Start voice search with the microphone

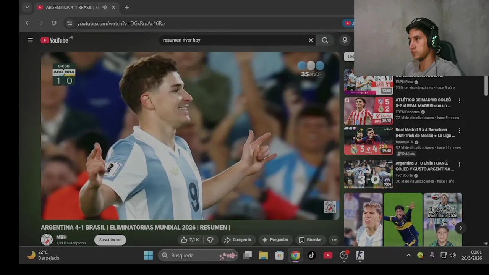click(345, 40)
